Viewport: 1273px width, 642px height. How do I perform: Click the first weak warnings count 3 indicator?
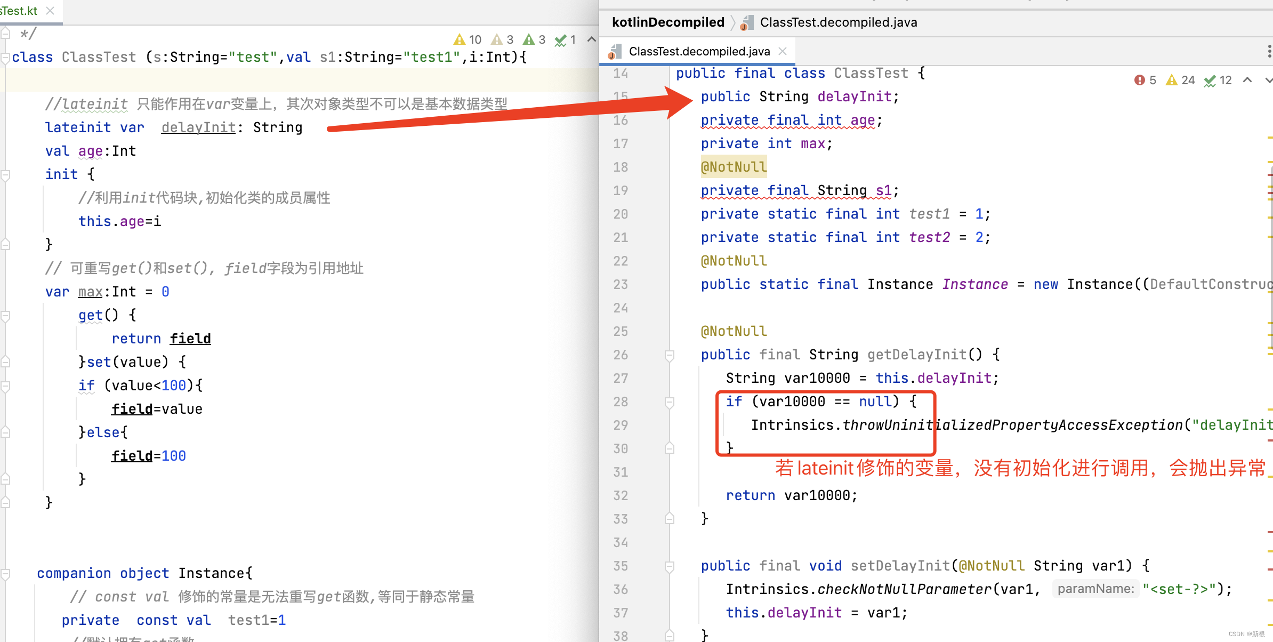pos(503,39)
